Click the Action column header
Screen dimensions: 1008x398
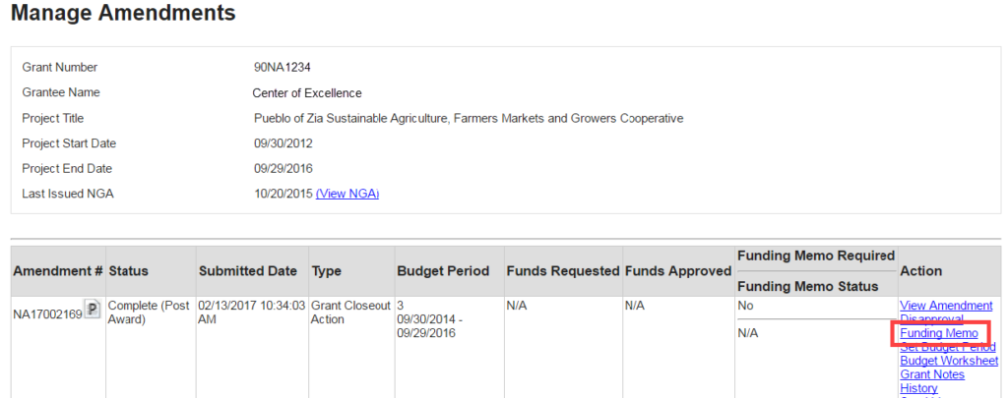920,271
